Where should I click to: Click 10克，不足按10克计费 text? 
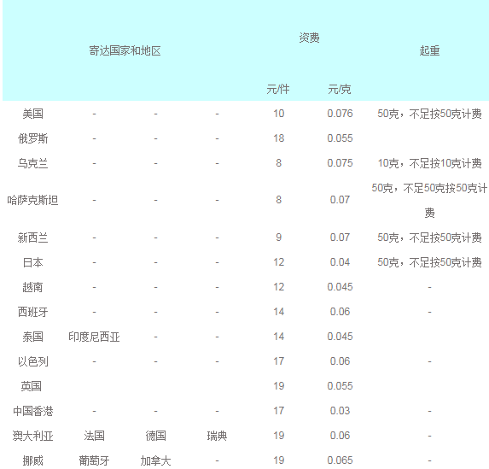(x=429, y=163)
